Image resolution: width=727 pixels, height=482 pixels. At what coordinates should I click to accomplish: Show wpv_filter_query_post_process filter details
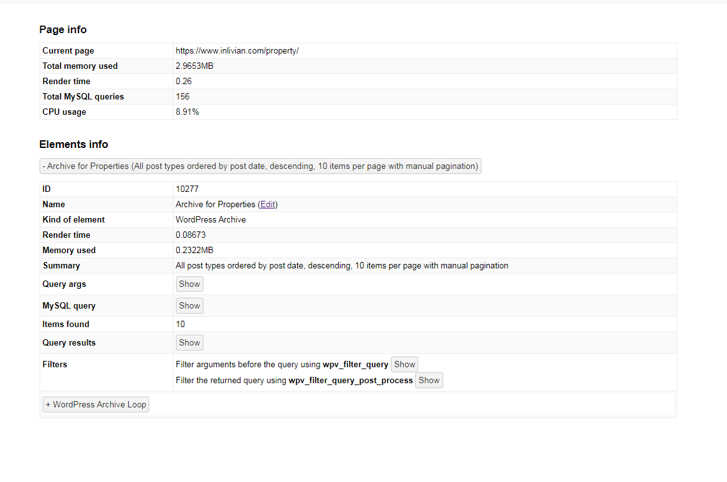click(429, 380)
